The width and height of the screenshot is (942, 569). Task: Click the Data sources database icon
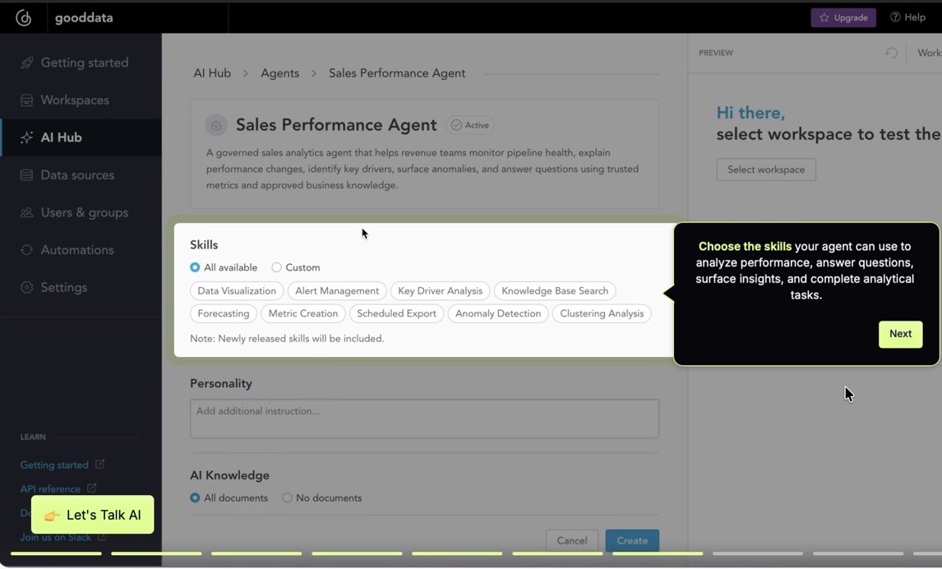point(26,175)
